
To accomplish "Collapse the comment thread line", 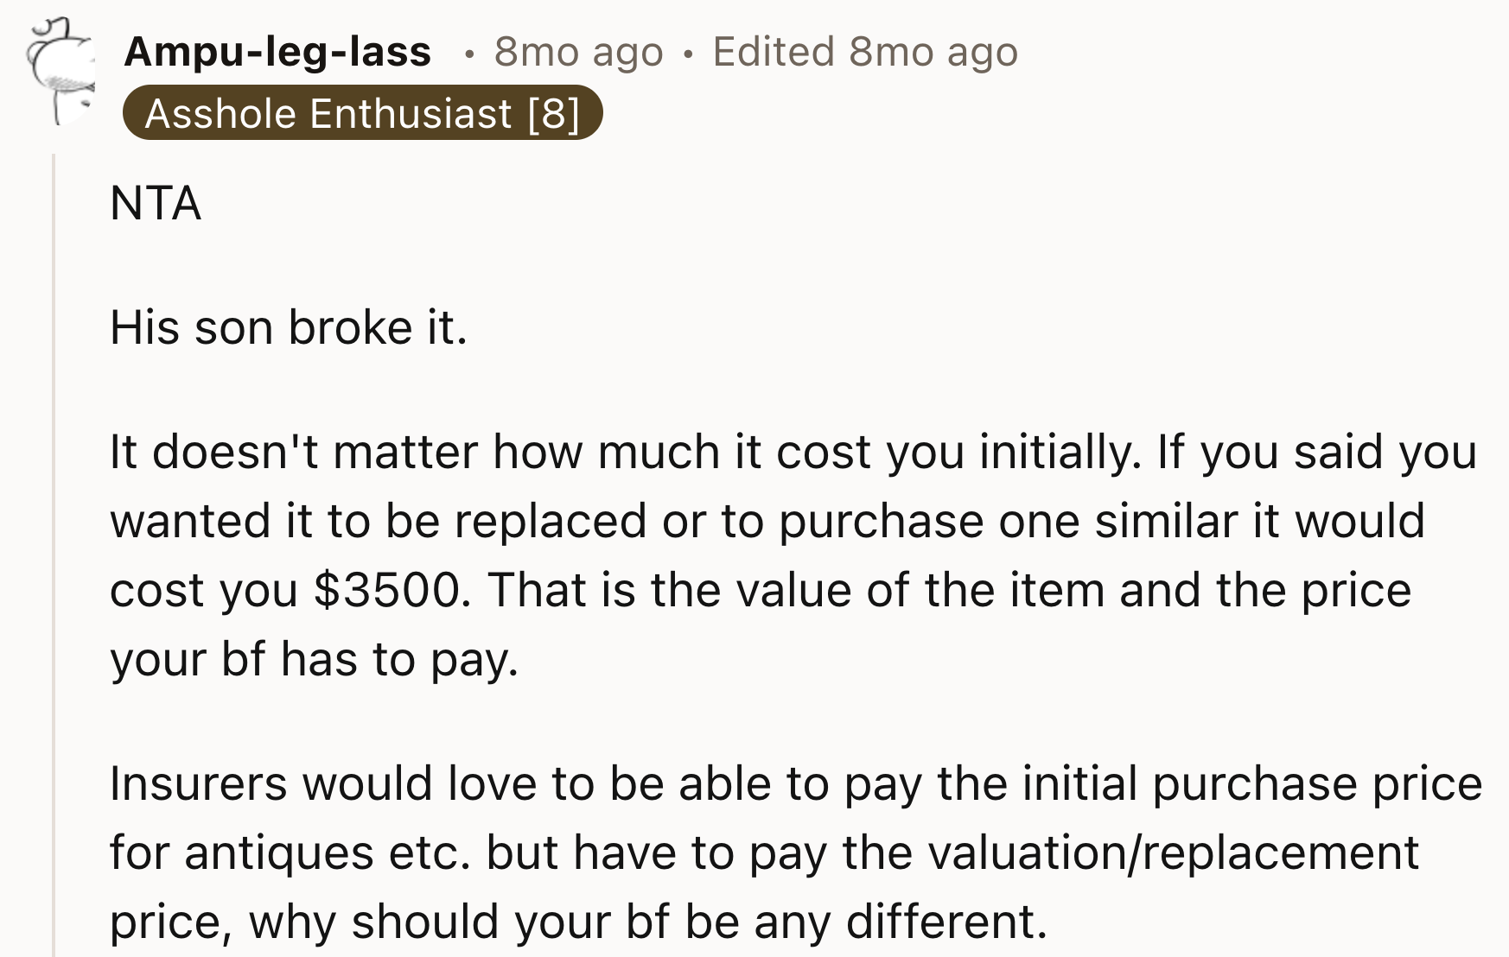I will 54,518.
